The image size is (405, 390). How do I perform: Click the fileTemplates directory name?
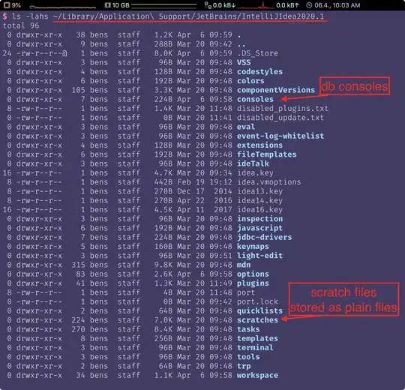tap(266, 154)
